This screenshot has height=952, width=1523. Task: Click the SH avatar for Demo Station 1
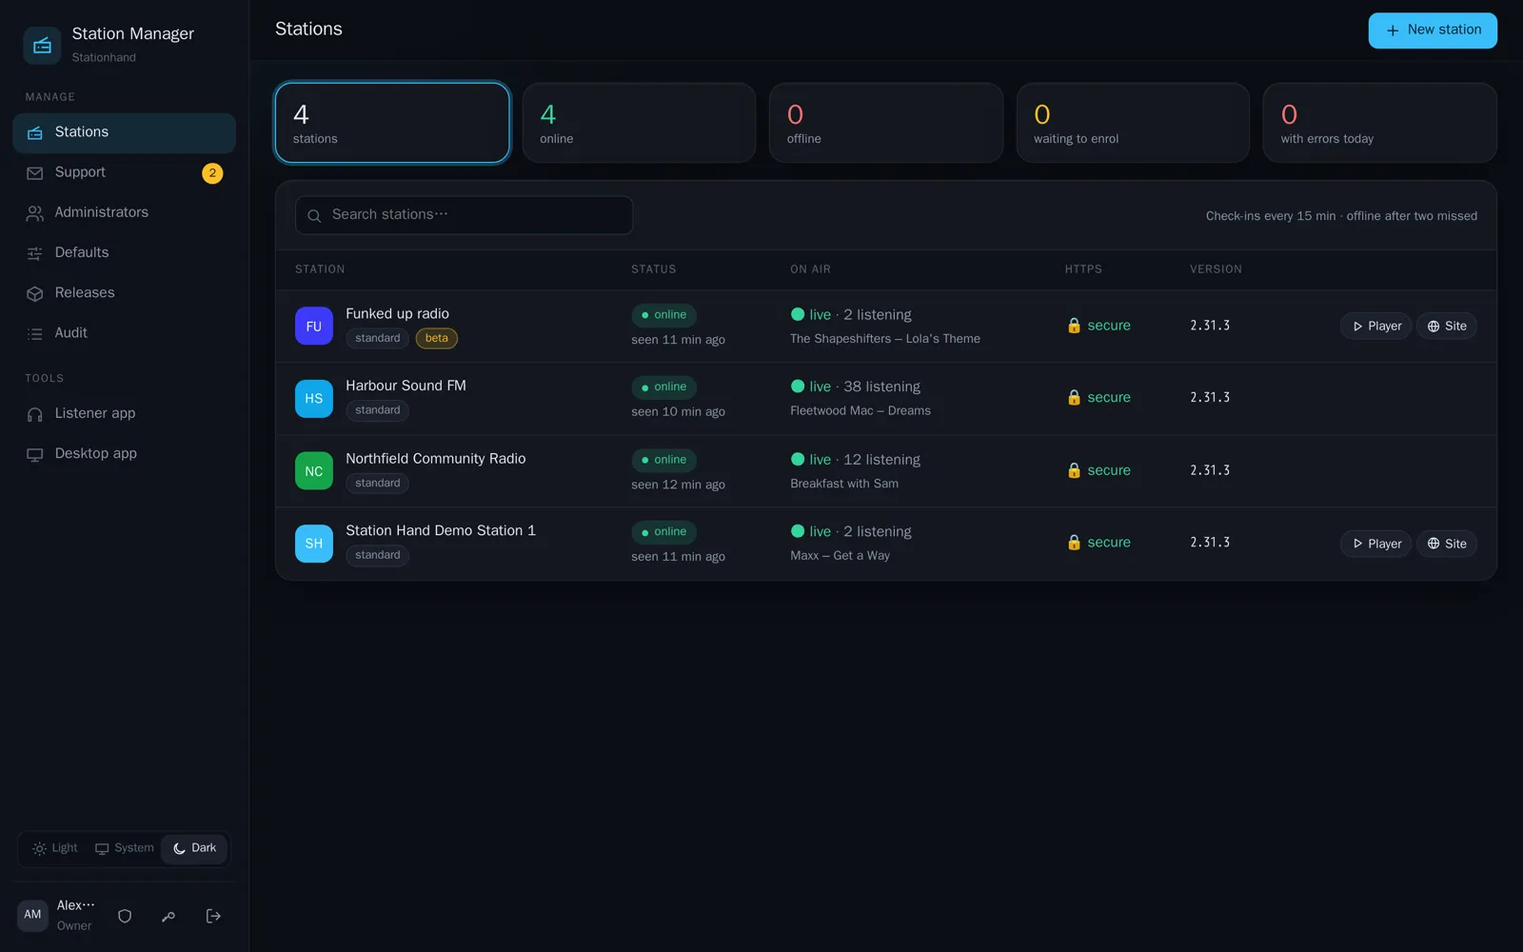coord(314,544)
